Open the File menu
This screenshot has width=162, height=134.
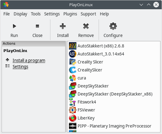pyautogui.click(x=6, y=14)
